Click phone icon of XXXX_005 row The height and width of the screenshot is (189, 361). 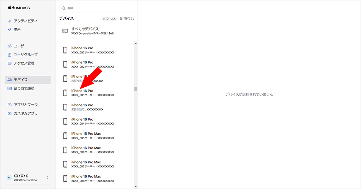pyautogui.click(x=65, y=136)
